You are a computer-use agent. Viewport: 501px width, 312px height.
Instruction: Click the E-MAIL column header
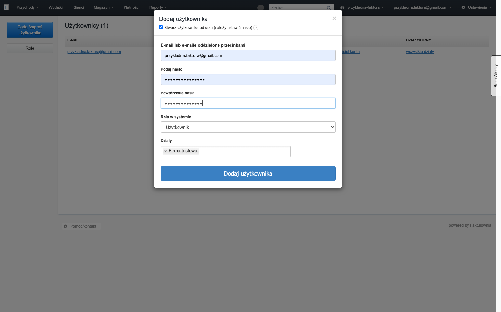click(73, 40)
